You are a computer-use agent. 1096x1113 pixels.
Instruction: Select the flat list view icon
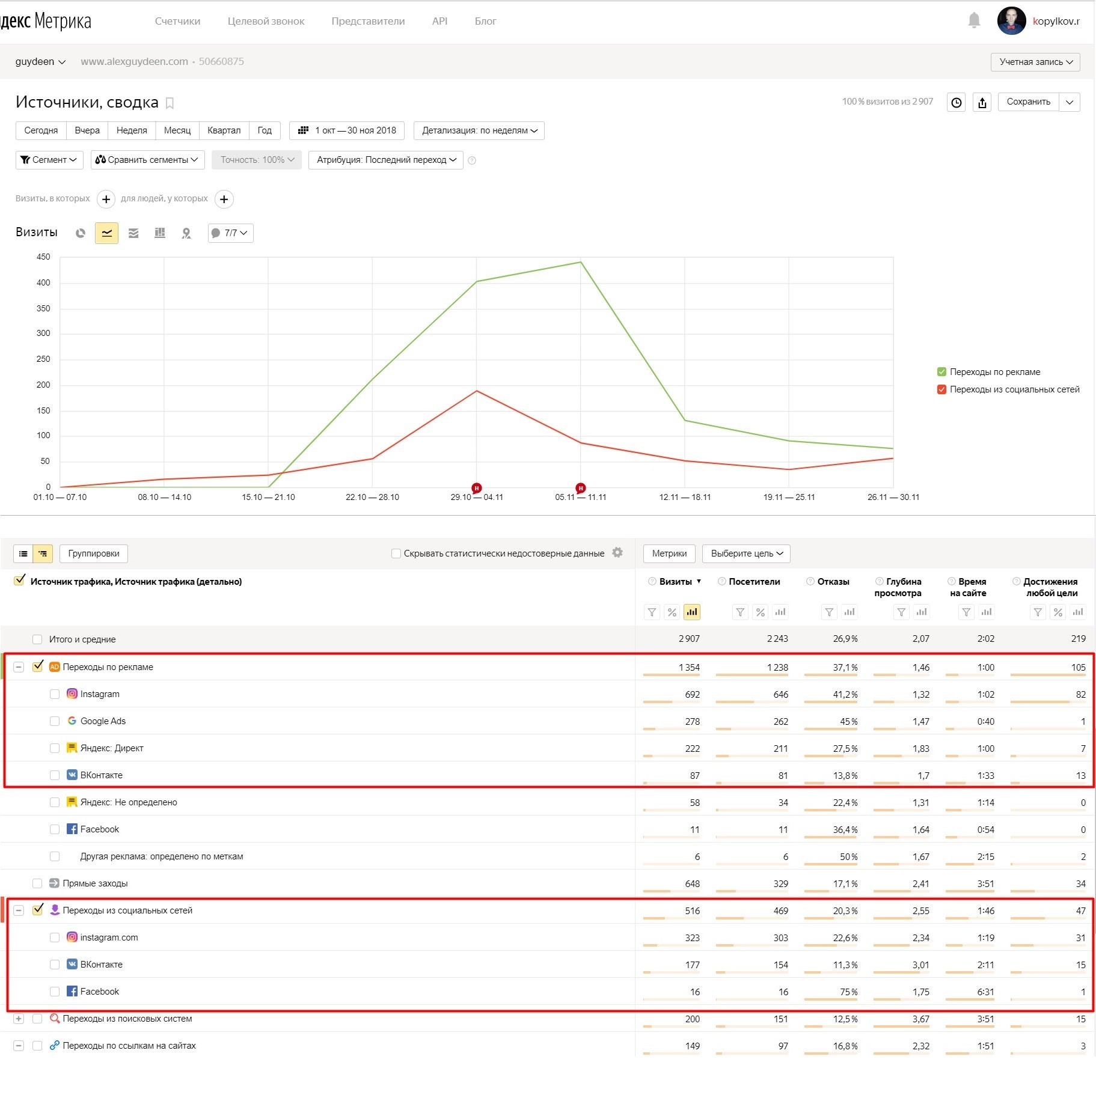tap(23, 553)
